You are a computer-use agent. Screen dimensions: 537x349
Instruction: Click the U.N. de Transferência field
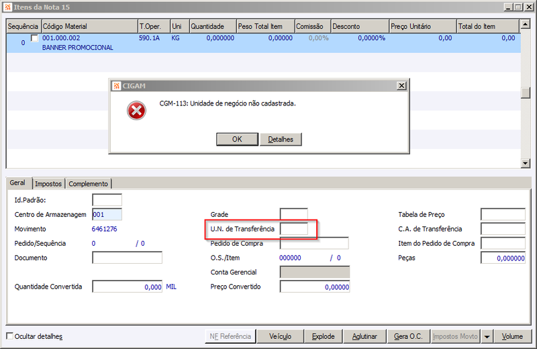point(294,229)
